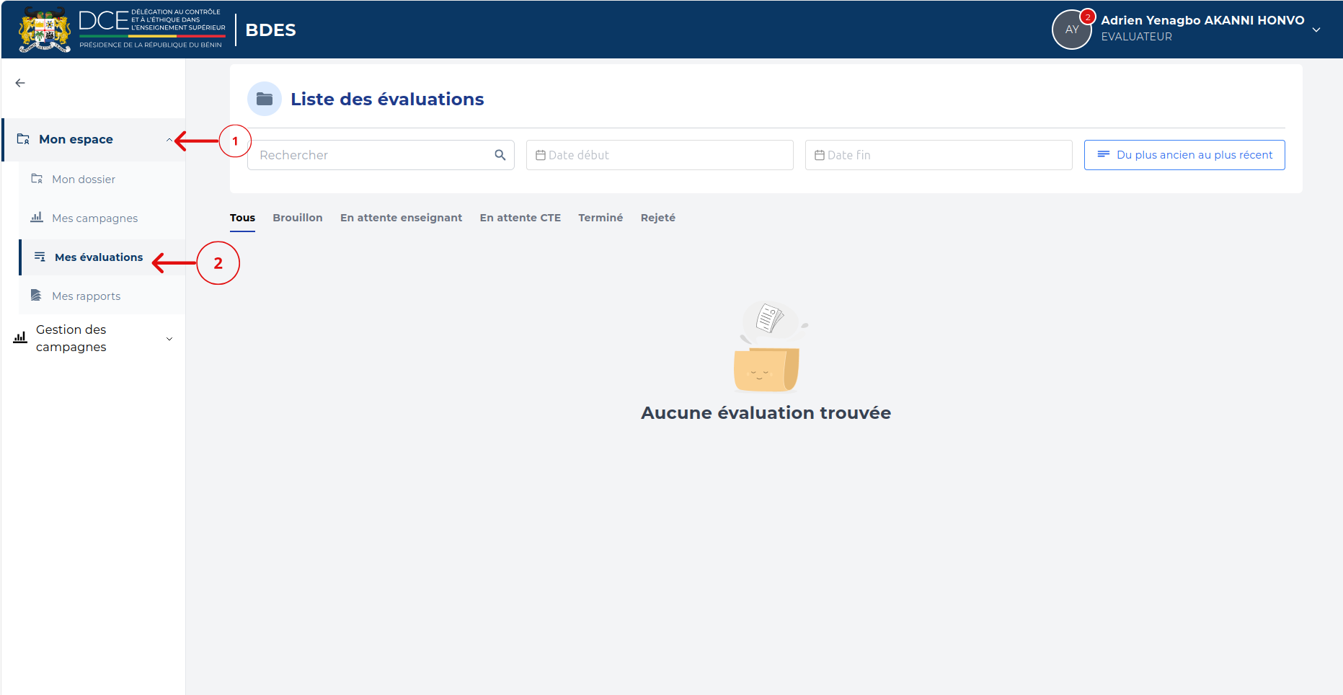This screenshot has height=695, width=1343.
Task: Expand the Gestion des campagnes chevron
Action: pos(169,339)
